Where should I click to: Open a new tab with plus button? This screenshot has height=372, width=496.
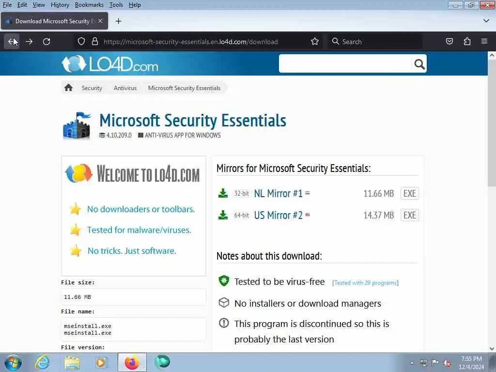[x=119, y=21]
